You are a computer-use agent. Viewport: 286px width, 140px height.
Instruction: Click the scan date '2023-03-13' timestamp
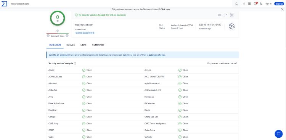pos(210,25)
